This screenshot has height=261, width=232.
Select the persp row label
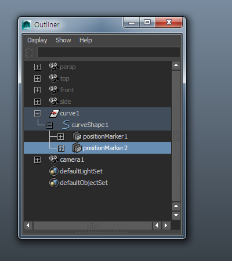68,67
